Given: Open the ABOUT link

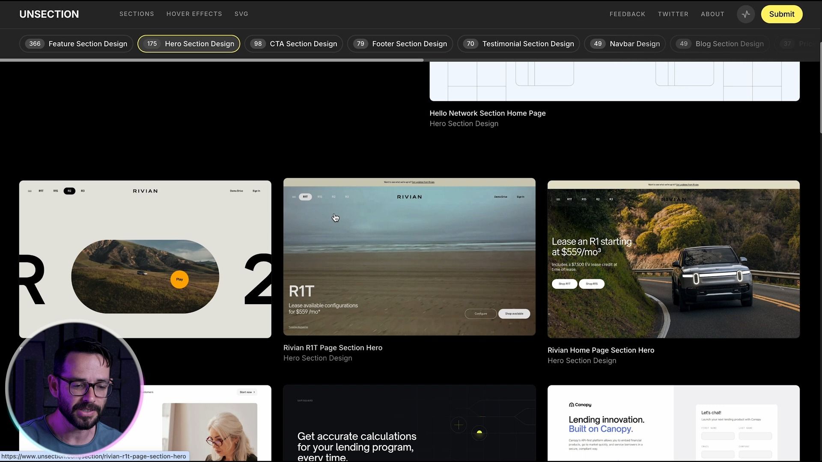Looking at the screenshot, I should coord(712,14).
